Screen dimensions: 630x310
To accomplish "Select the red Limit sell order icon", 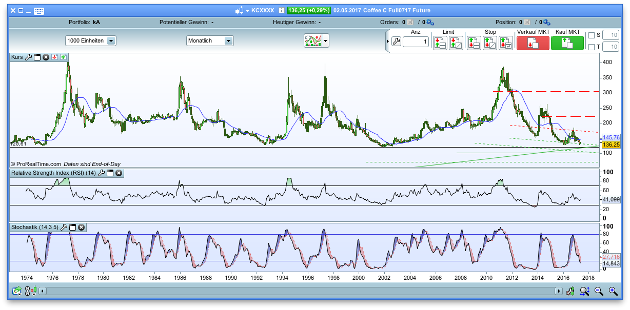I will click(439, 43).
